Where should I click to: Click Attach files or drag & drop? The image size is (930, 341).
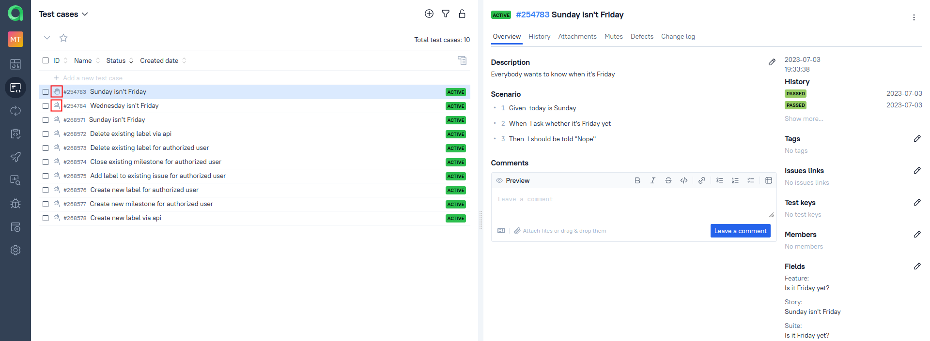[560, 231]
